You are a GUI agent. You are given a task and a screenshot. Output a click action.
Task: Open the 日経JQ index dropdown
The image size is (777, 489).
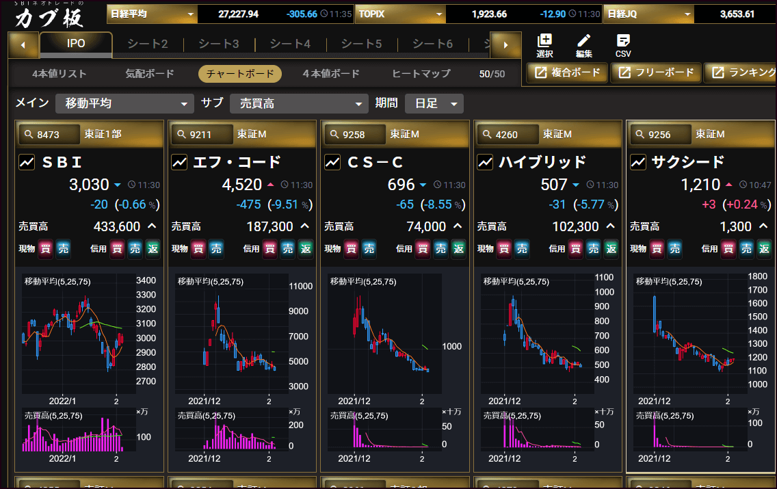click(x=649, y=14)
